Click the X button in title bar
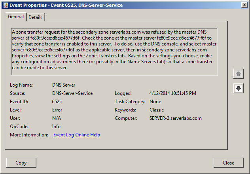Image resolution: width=250 pixels, height=174 pixels. [x=244, y=5]
